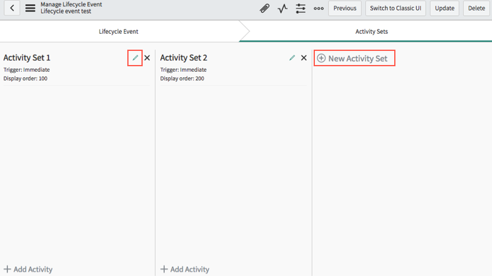Screen dimensions: 492x276
Task: Go back using the header back arrow
Action: [x=12, y=8]
